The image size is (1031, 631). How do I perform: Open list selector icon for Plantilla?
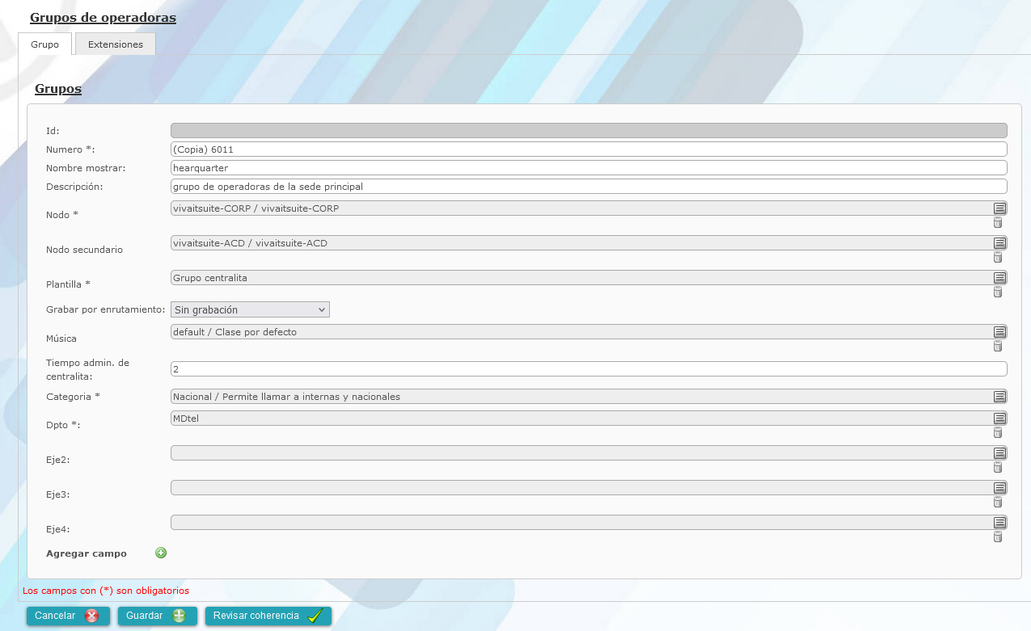point(999,278)
